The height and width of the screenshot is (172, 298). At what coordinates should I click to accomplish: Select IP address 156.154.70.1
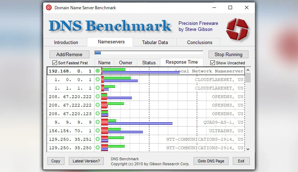(x=70, y=131)
